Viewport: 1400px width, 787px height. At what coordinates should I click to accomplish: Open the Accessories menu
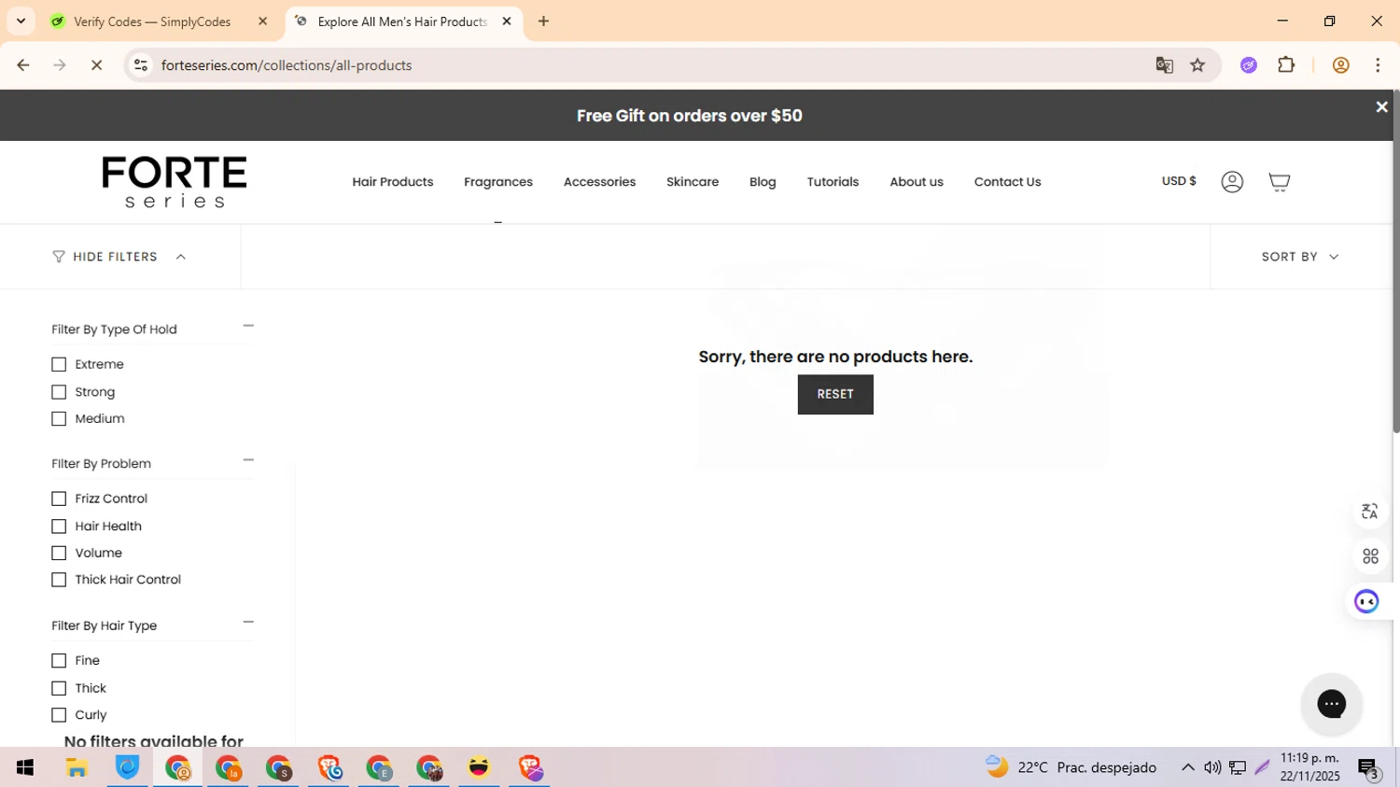(x=599, y=182)
